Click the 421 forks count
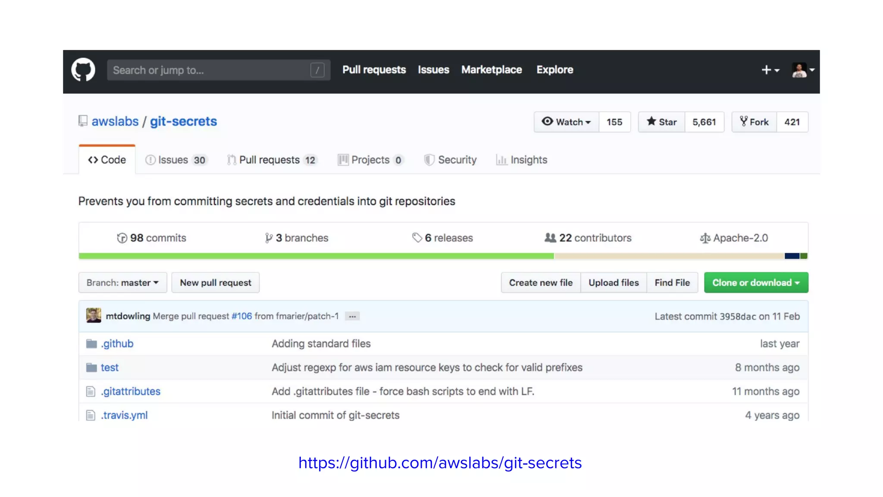 point(792,122)
